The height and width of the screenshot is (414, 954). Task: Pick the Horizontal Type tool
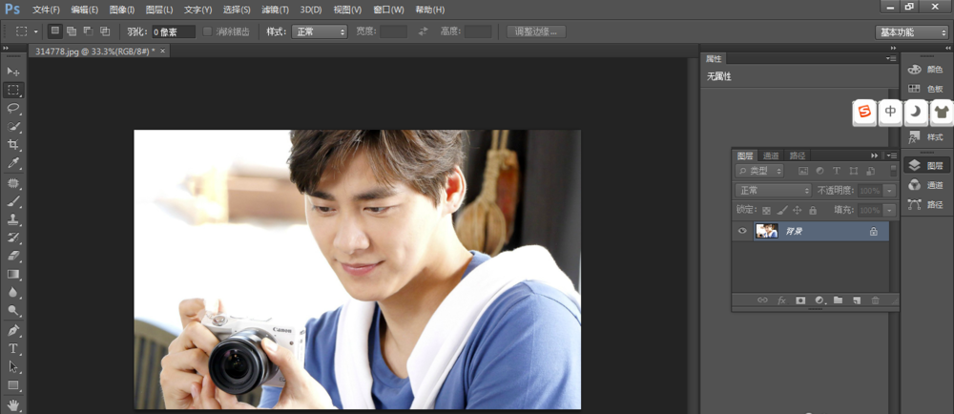point(13,348)
